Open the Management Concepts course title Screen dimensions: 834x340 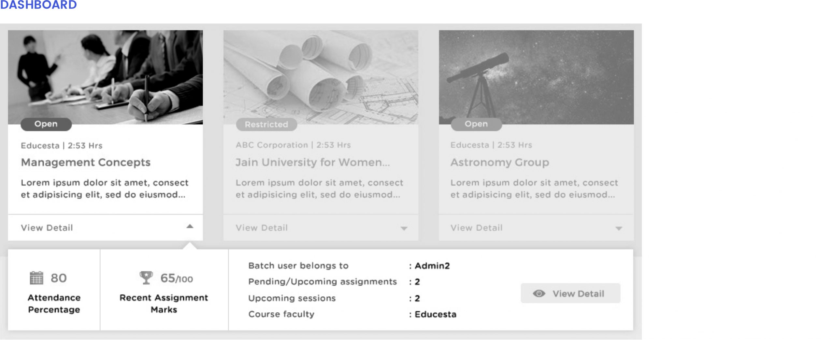pos(86,162)
